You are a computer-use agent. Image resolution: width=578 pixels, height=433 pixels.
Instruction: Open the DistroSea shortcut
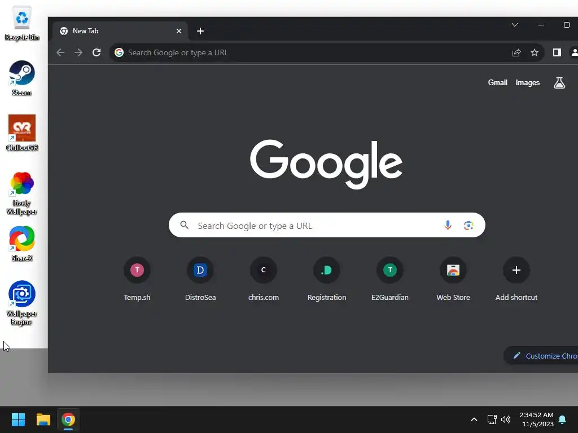(x=200, y=279)
